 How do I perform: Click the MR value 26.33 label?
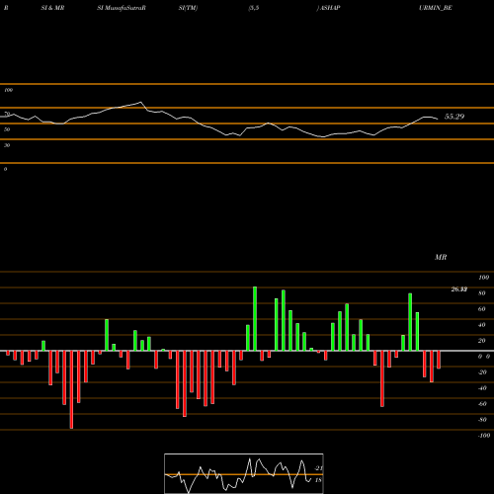pyautogui.click(x=459, y=289)
